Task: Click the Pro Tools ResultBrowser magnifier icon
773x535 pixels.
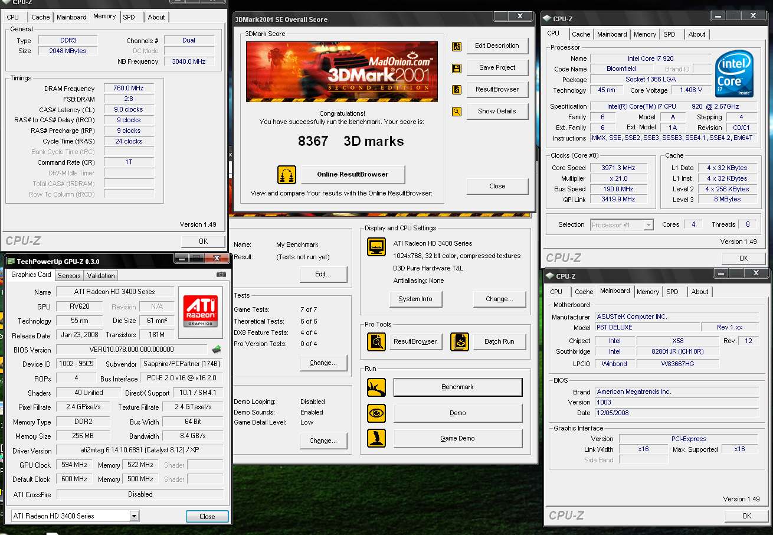Action: 376,342
